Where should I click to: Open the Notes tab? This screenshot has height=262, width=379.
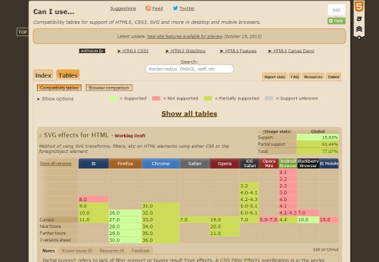click(x=49, y=251)
